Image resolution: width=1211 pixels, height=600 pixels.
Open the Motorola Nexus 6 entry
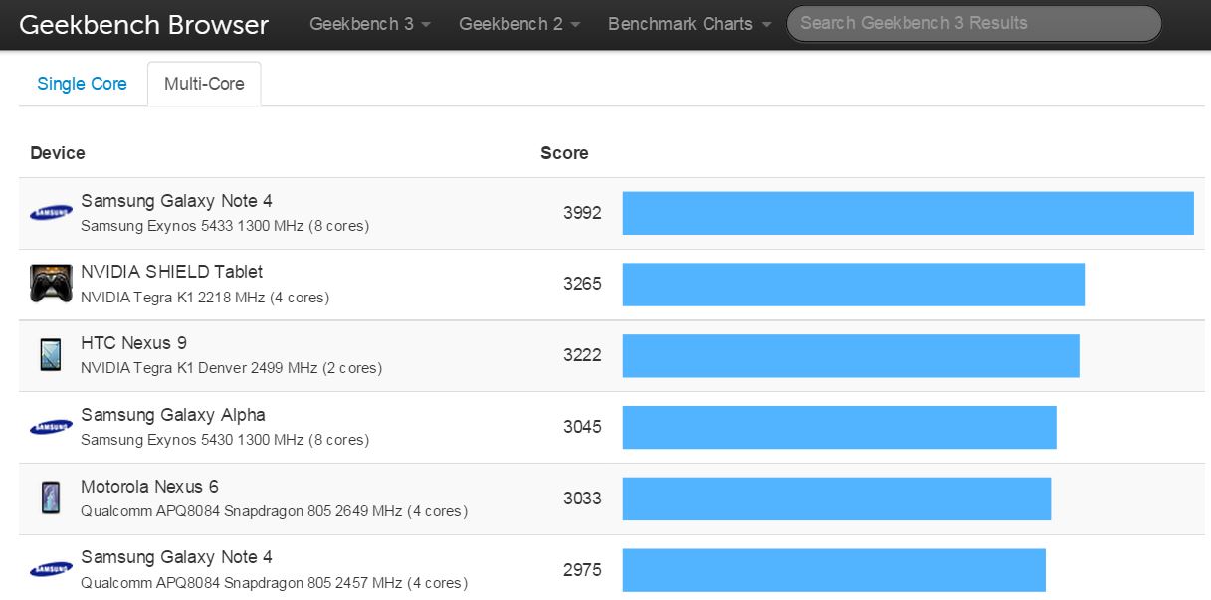pos(149,487)
